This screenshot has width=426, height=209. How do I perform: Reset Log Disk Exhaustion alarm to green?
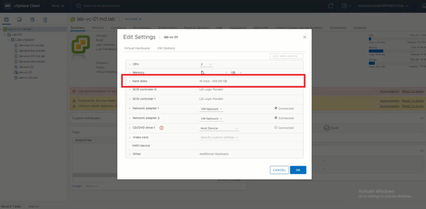[x=413, y=91]
